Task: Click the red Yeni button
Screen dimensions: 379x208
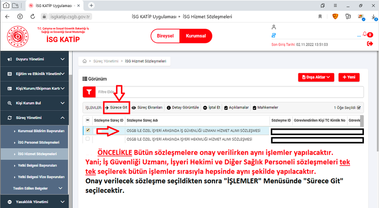Action: 349,77
